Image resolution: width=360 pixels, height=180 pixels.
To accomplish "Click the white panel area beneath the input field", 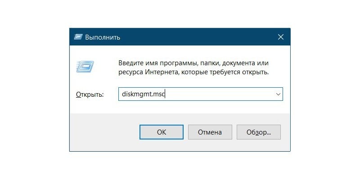I will (180, 107).
